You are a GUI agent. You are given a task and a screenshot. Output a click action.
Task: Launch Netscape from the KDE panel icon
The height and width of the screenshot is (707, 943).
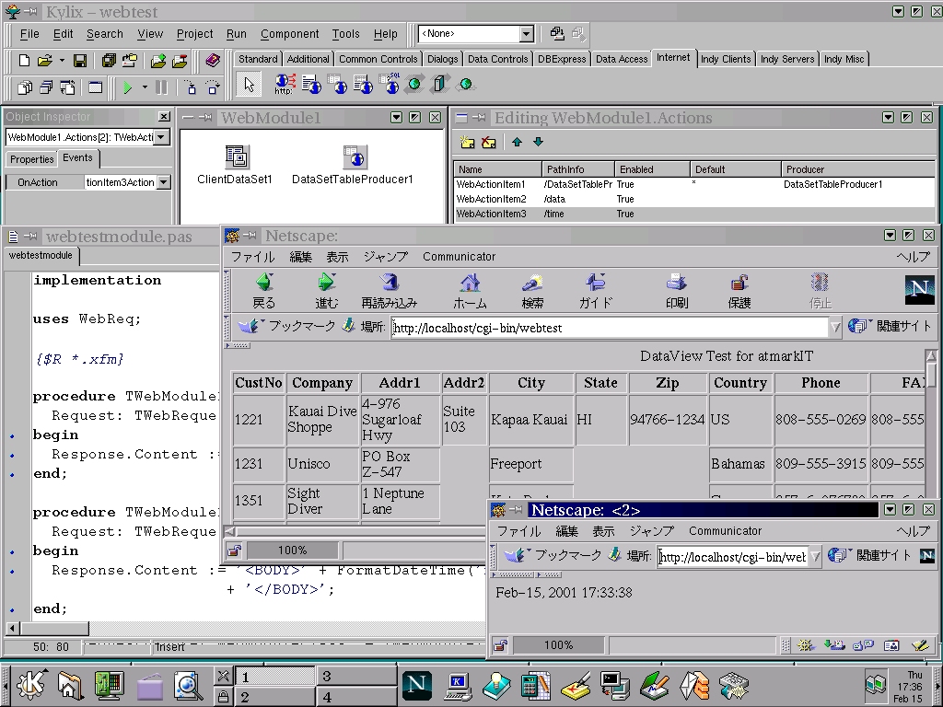pyautogui.click(x=417, y=685)
